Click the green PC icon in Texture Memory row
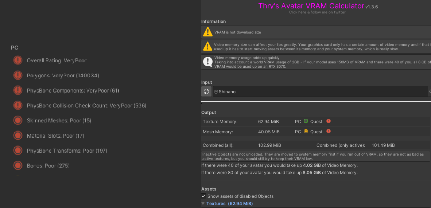This screenshot has width=431, height=208. (306, 121)
